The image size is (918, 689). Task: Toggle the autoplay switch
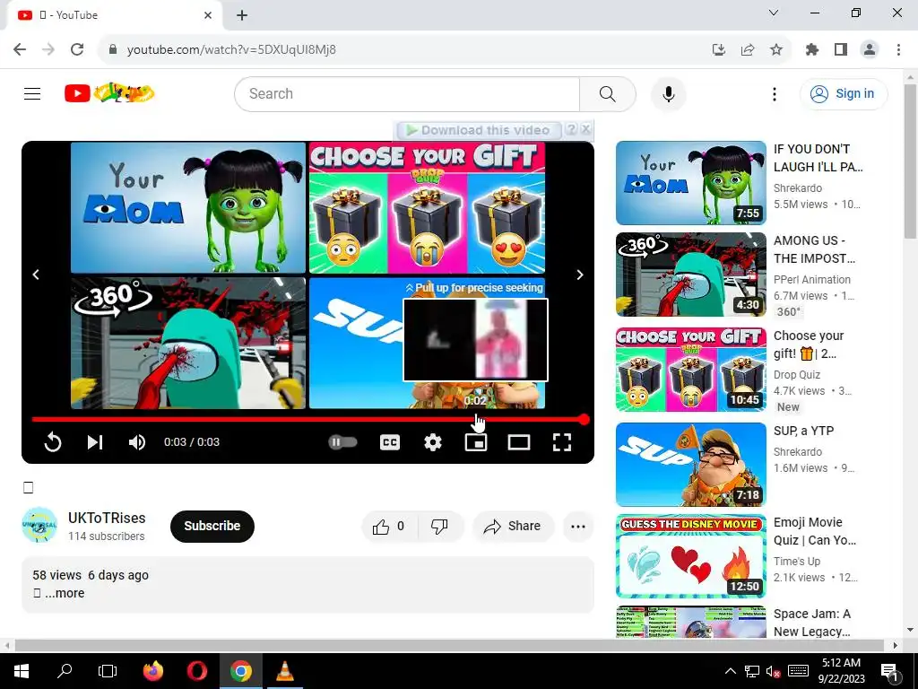343,442
